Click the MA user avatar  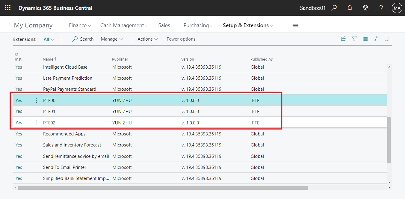[397, 8]
